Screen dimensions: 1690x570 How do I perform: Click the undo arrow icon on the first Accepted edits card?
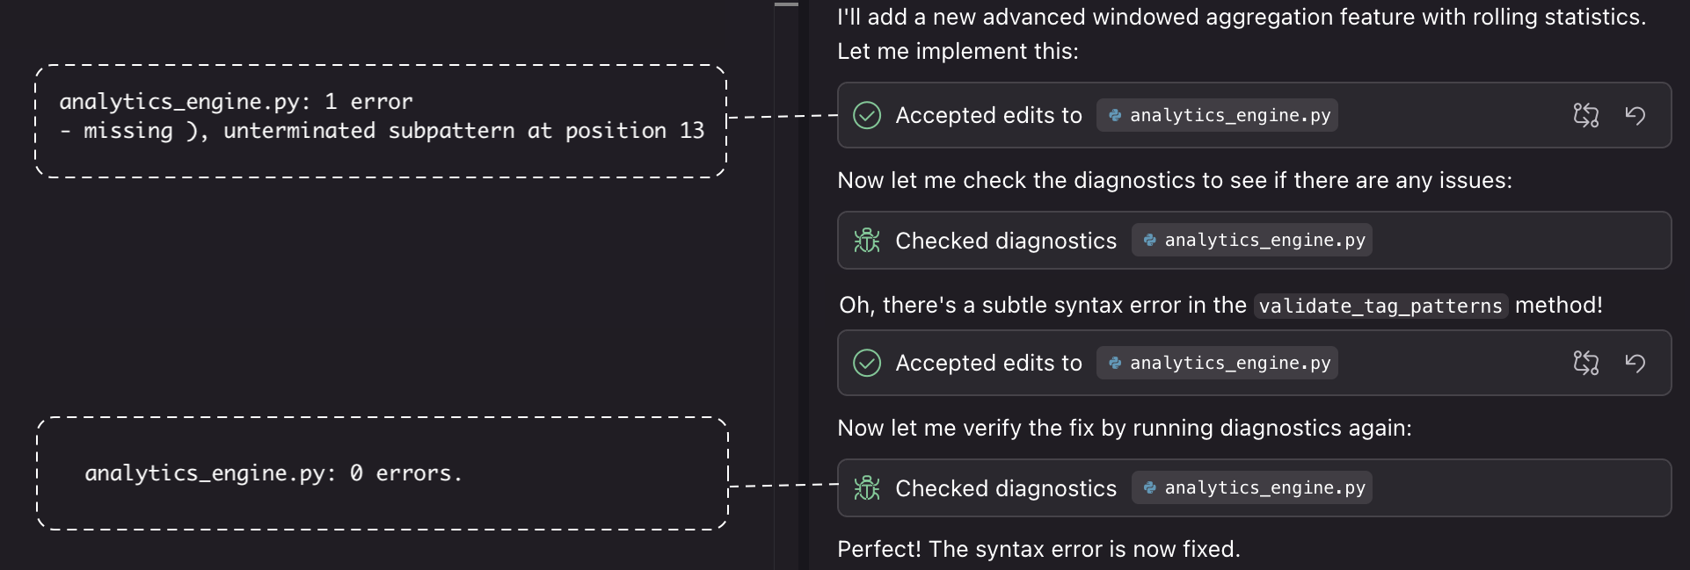pos(1636,115)
